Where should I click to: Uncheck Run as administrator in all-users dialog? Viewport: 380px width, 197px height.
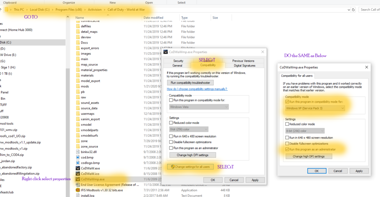[287, 149]
